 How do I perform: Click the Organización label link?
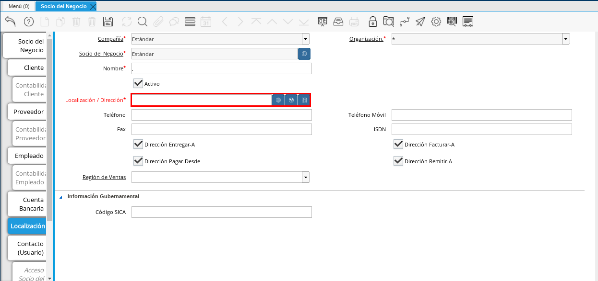point(366,39)
